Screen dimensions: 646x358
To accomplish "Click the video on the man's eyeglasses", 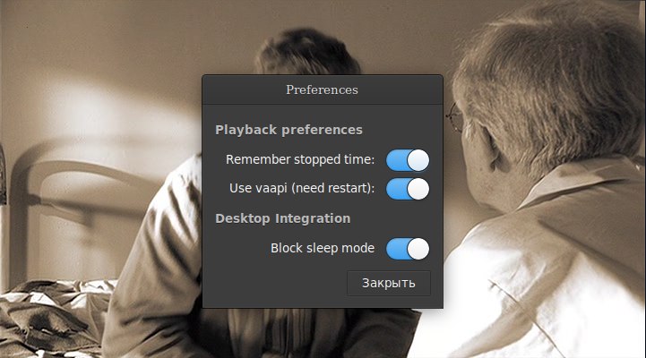I will coord(455,117).
